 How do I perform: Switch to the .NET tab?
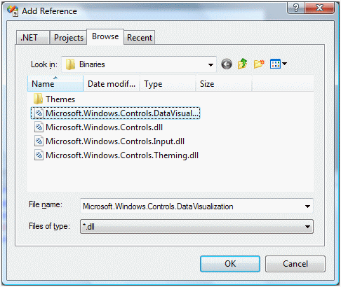33,38
